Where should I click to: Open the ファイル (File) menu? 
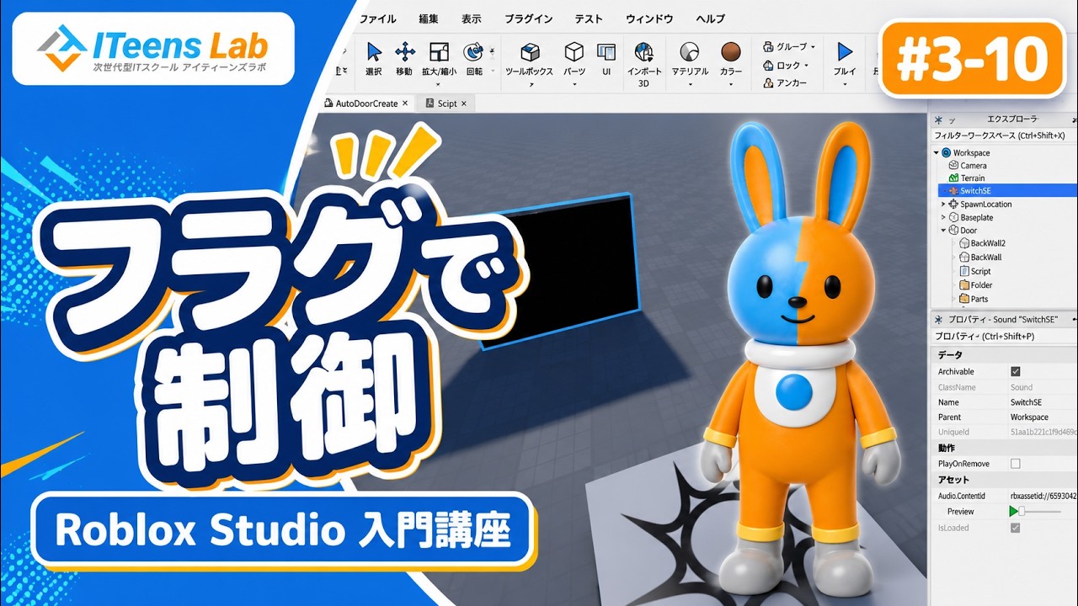tap(377, 19)
